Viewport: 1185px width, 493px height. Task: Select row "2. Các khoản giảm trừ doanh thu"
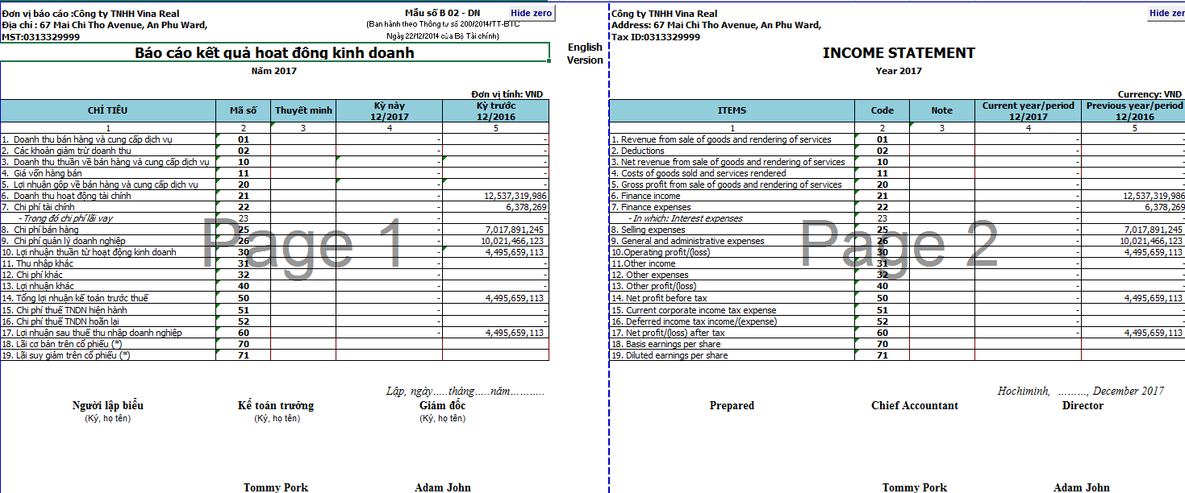[x=66, y=151]
